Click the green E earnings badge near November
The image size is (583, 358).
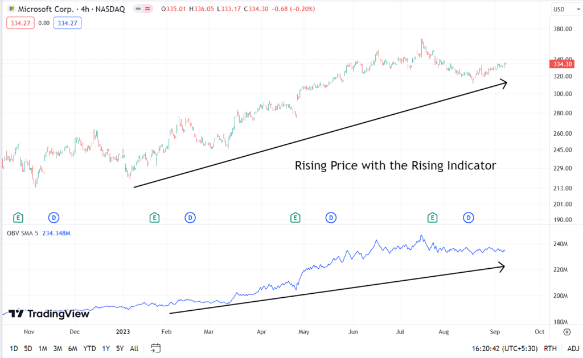[x=18, y=218]
